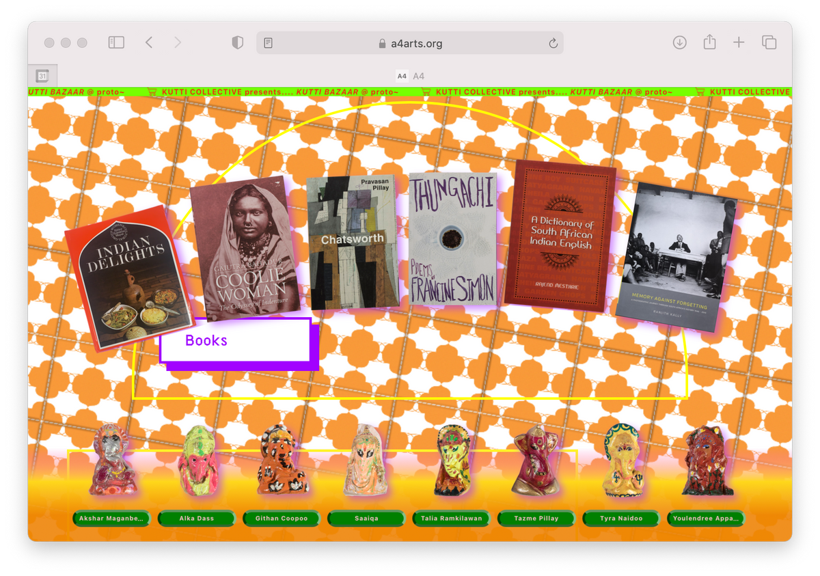Open the Privacy Report shield
This screenshot has height=576, width=820.
[237, 42]
